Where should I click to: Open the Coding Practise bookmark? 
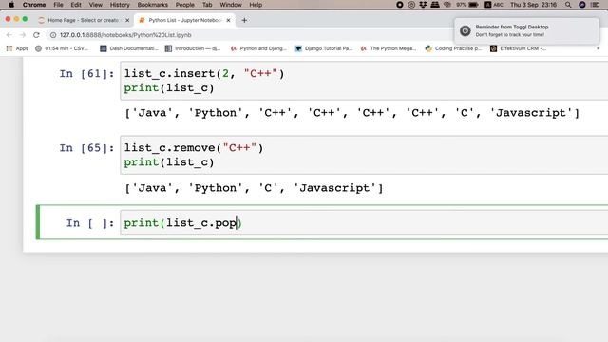[x=454, y=48]
